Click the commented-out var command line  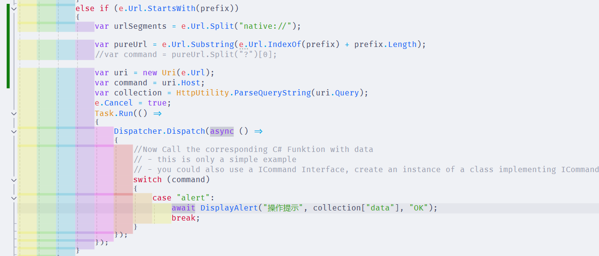point(186,55)
